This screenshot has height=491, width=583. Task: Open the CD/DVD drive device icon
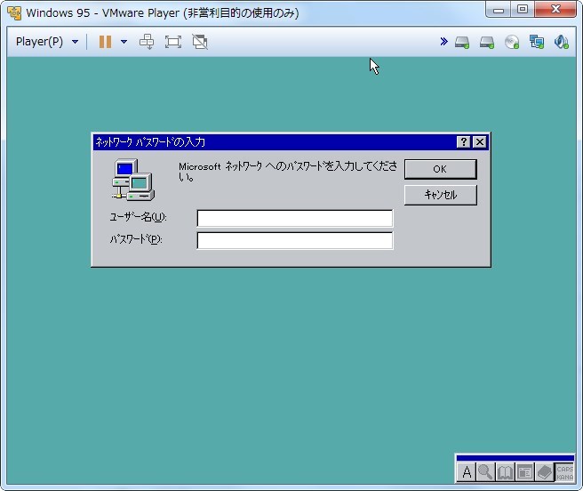(x=512, y=42)
